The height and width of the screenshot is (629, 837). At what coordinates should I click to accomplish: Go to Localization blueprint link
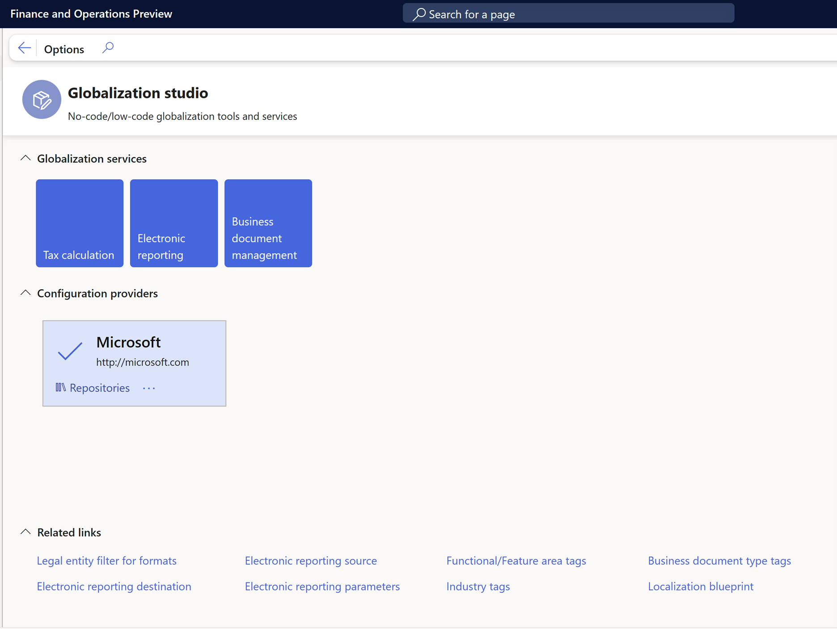pos(700,586)
